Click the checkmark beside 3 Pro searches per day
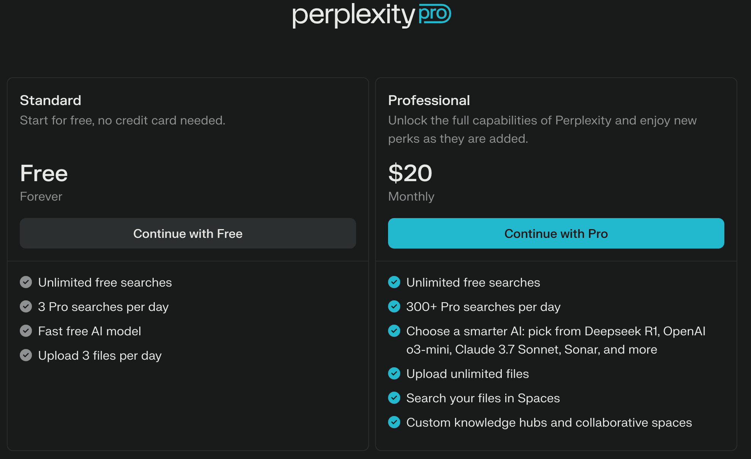The height and width of the screenshot is (459, 751). click(x=26, y=307)
